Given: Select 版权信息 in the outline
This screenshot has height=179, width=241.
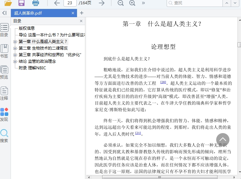Looking at the screenshot, I should [x=27, y=28].
